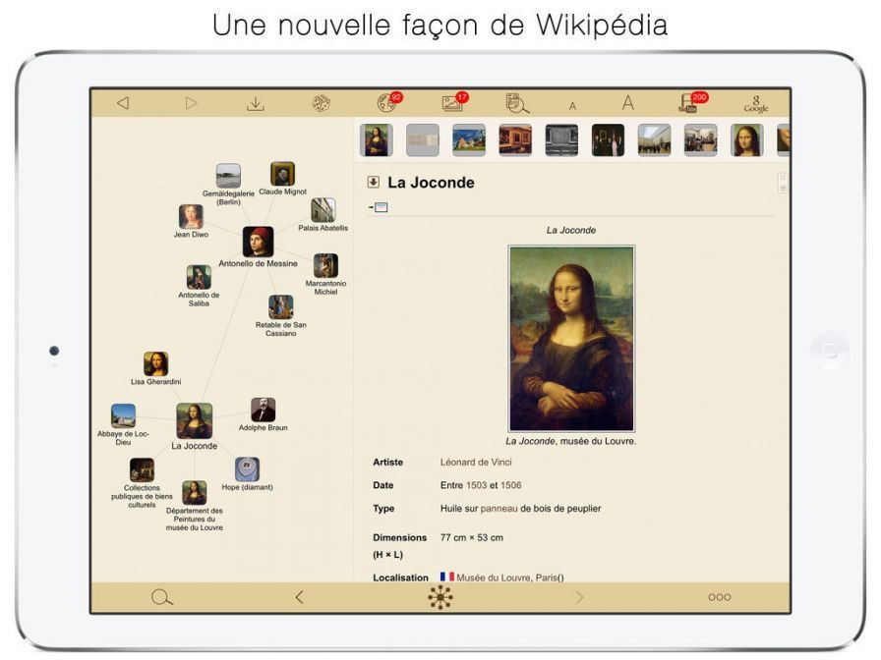The image size is (881, 660).
Task: Select Antonello de Messine node in graph
Action: click(258, 242)
